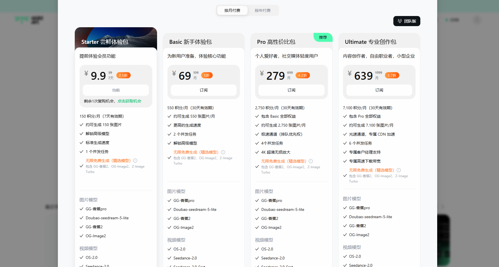Click 视频模型 heading in Basic card
The image size is (499, 267).
point(176,240)
